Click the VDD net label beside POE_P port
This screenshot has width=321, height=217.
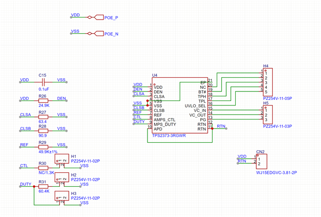(75, 15)
